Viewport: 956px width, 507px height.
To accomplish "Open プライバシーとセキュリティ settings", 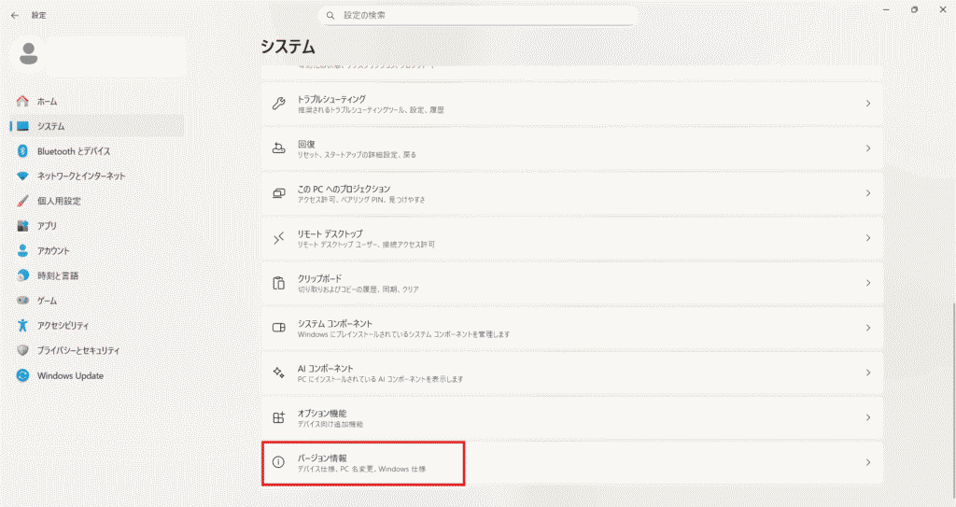I will [x=97, y=351].
